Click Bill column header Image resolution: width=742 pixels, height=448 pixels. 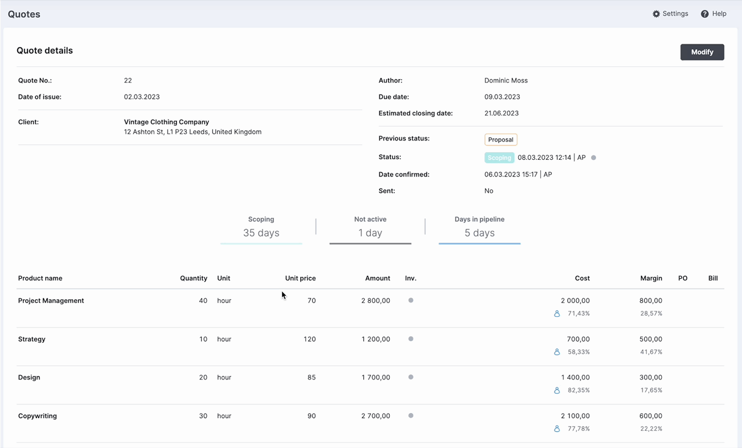[713, 278]
